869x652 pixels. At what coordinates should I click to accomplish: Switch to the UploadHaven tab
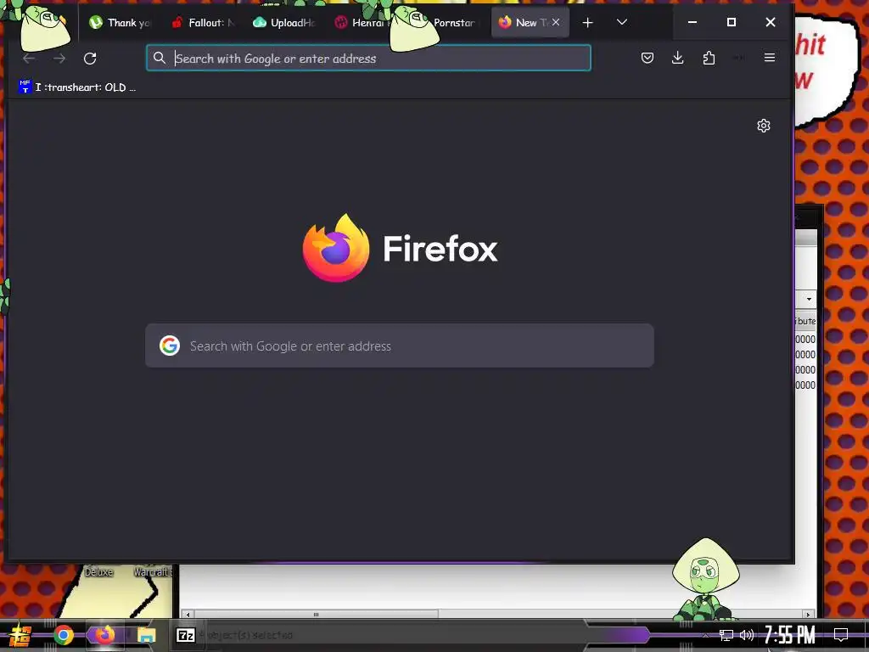pyautogui.click(x=285, y=23)
